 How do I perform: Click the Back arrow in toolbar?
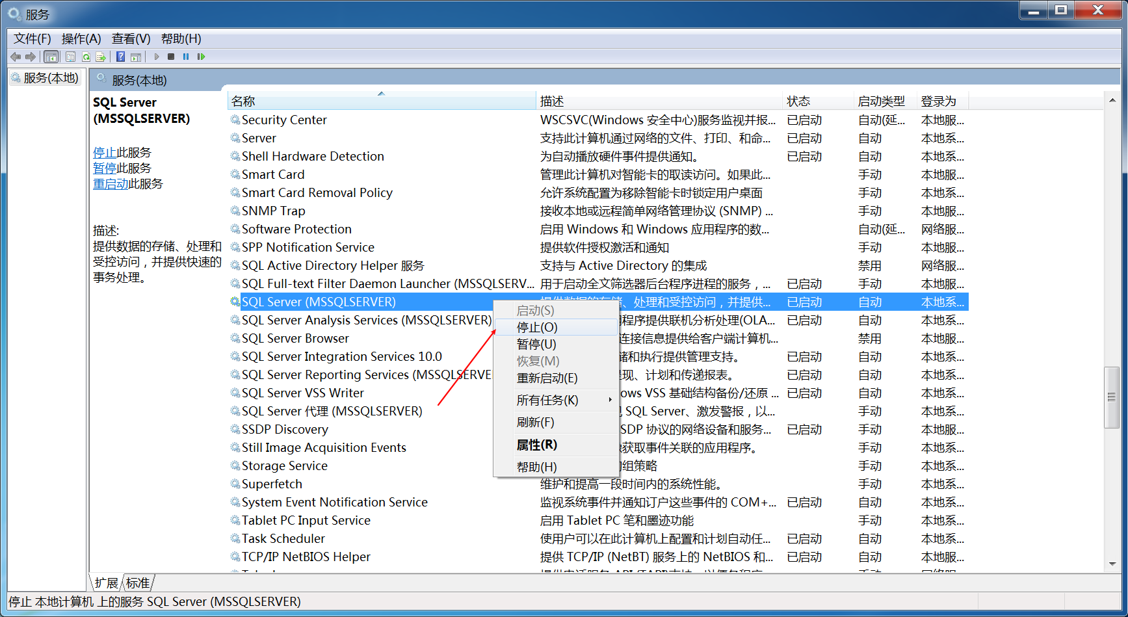click(x=16, y=57)
